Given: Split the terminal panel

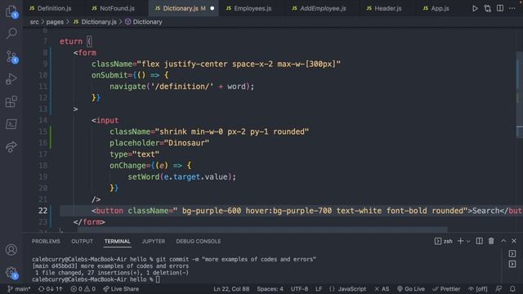Looking at the screenshot, I should coord(479,241).
